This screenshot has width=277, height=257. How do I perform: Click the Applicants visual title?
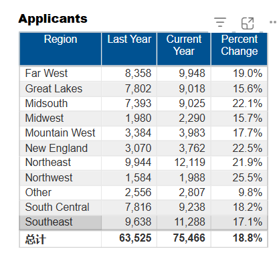click(53, 19)
